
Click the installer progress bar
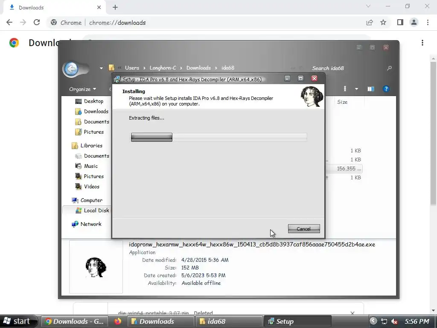point(219,137)
